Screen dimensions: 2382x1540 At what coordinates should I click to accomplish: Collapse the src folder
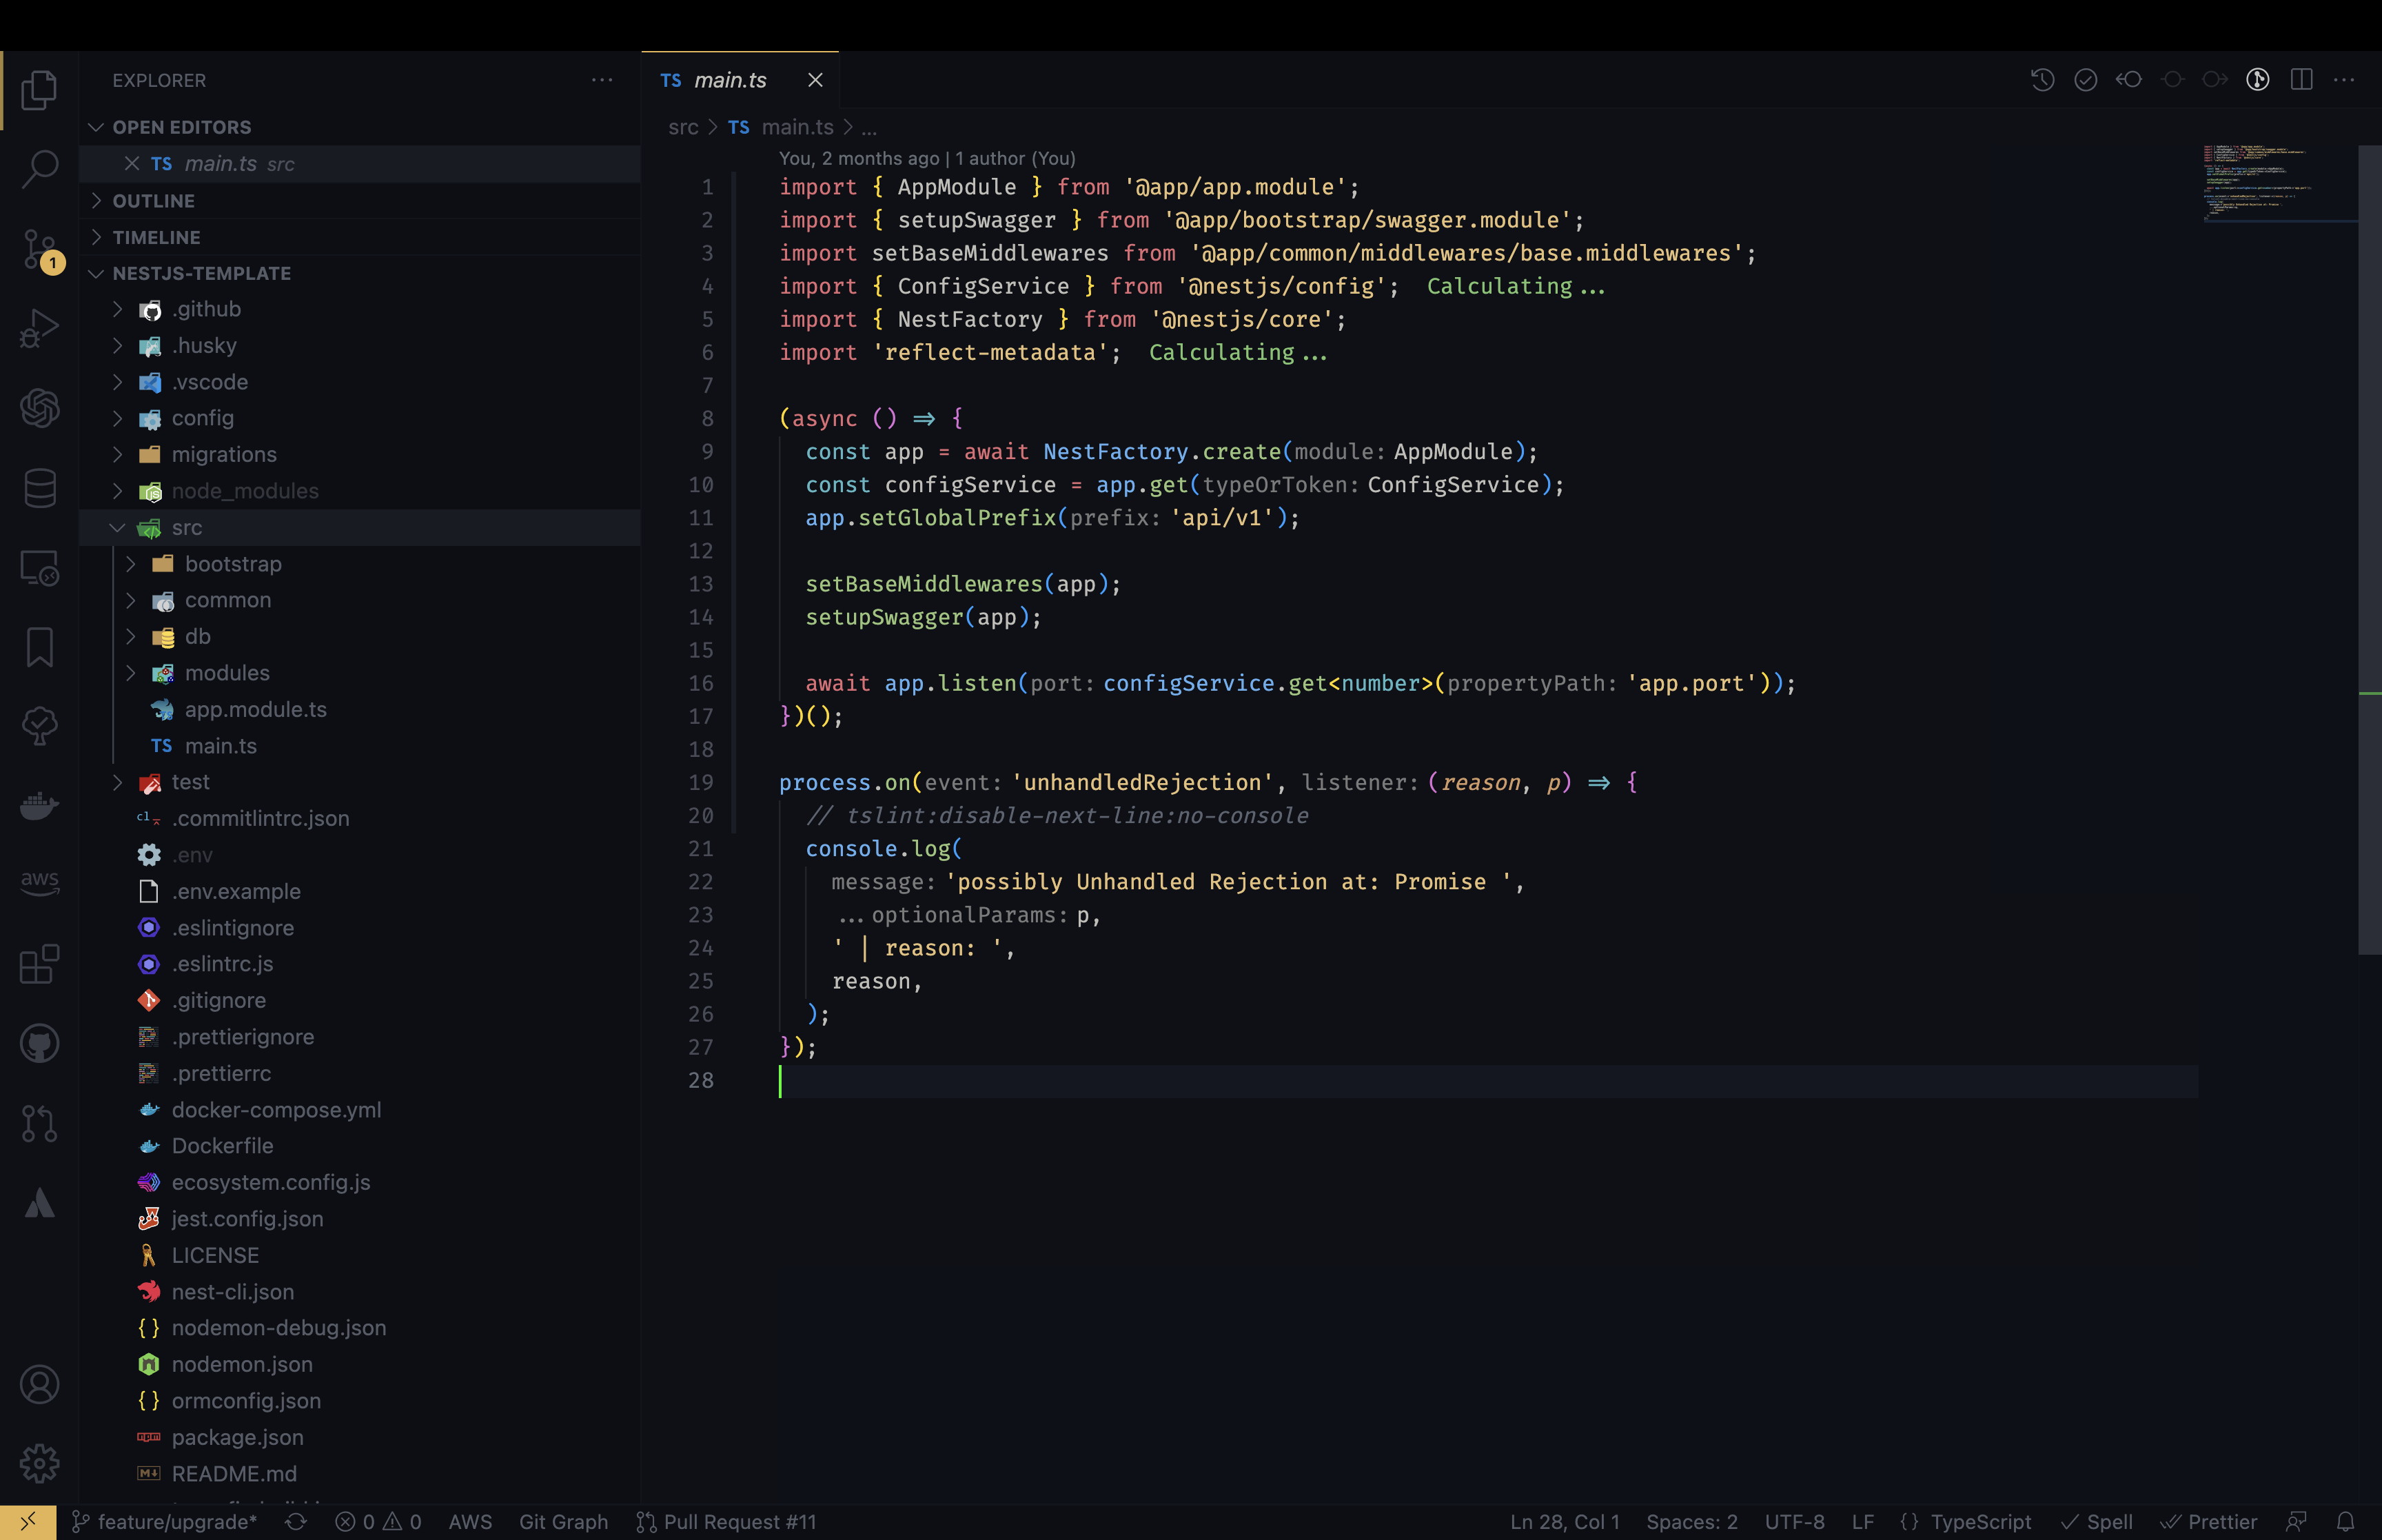point(186,528)
